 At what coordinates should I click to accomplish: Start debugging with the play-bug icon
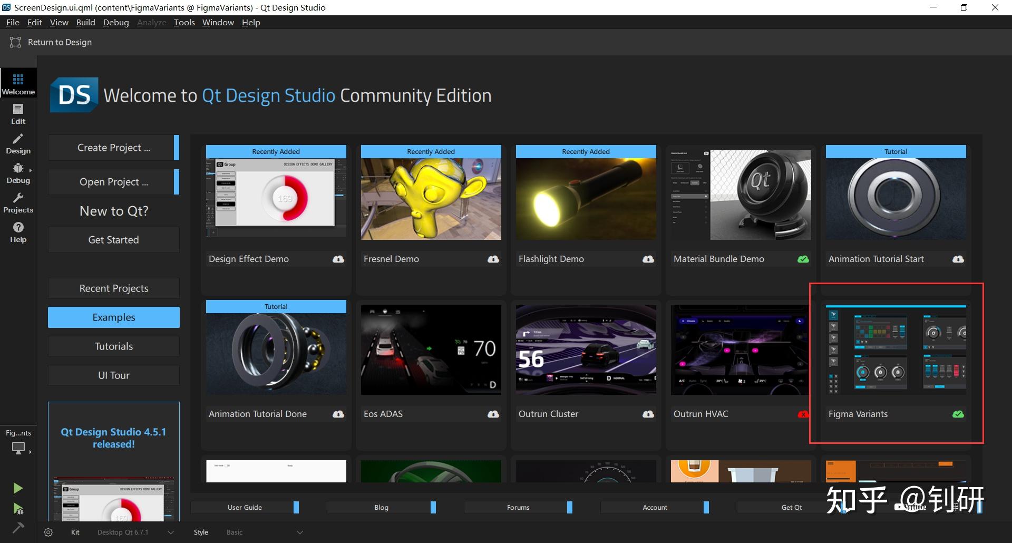(18, 509)
